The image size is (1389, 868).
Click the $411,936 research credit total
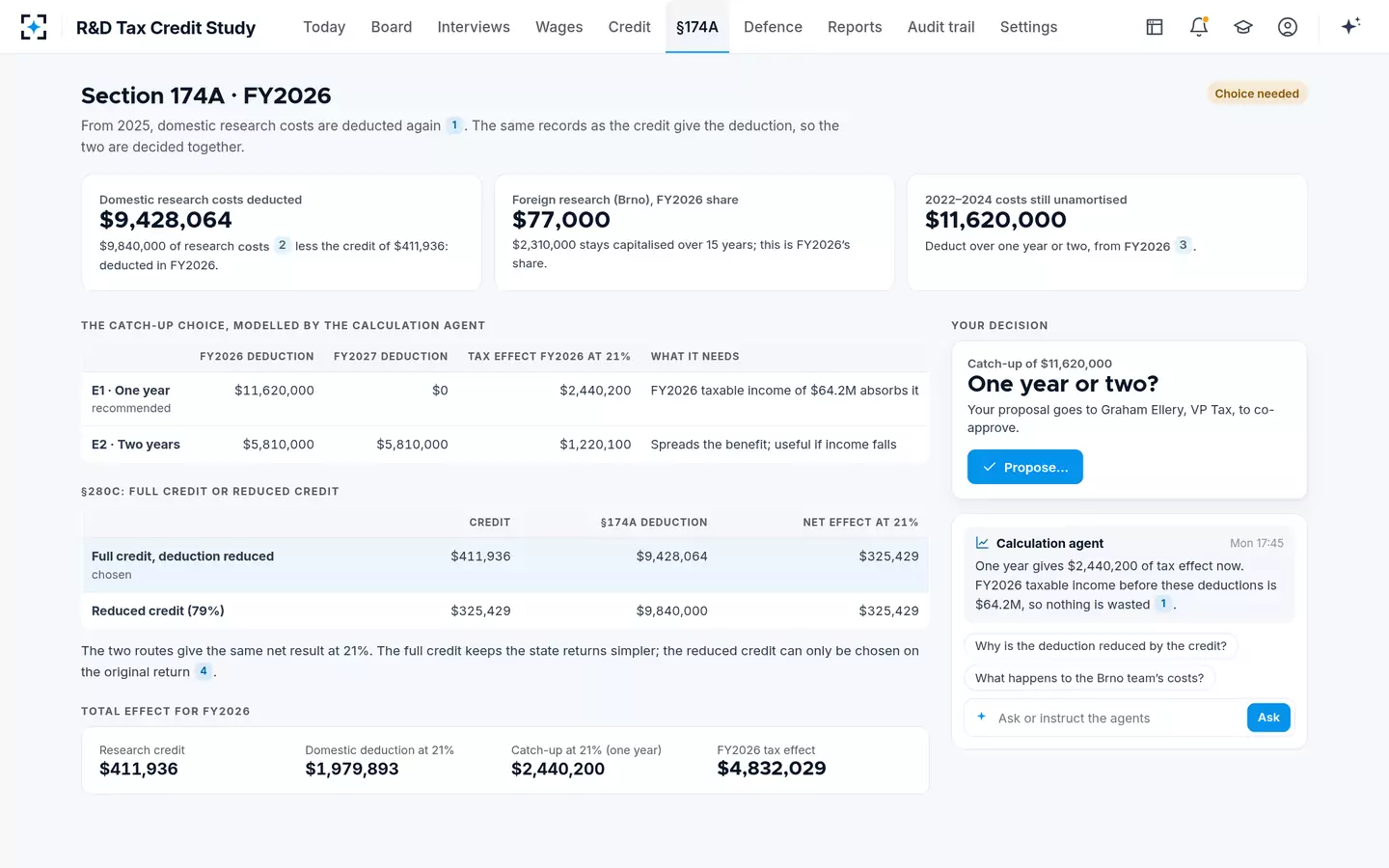tap(139, 769)
